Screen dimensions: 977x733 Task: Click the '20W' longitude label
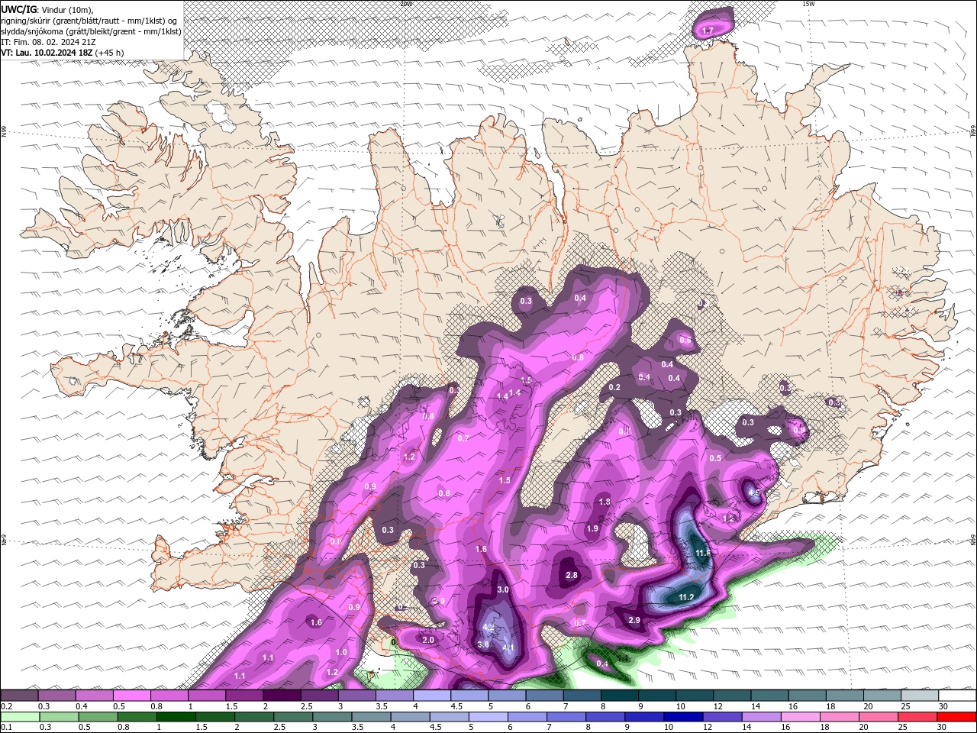coord(406,4)
